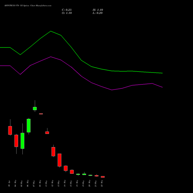
Task: Select the tiny green candle for 20 May
Action: tap(90, 175)
